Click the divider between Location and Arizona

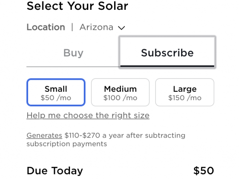pos(72,27)
